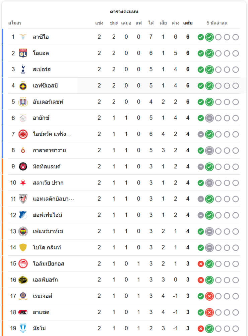Viewport: 248px width, 336px height.
Task: Click the Tottenham Spurs cockerel crest
Action: click(23, 69)
